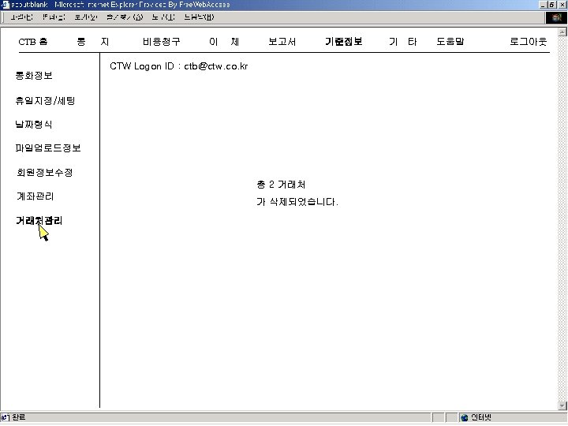Open the 도움말(H) browser menu in the menu bar

point(199,17)
